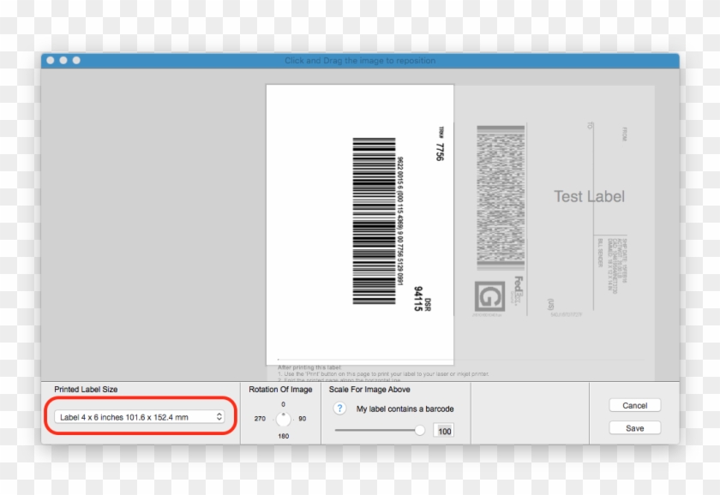
Task: Click the rotation dial knob
Action: [284, 419]
